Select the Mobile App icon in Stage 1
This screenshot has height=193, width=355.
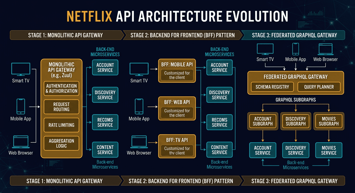pyautogui.click(x=21, y=107)
